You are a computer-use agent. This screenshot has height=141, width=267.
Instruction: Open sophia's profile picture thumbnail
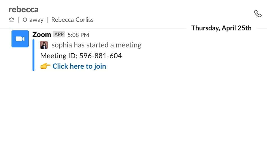pyautogui.click(x=44, y=45)
